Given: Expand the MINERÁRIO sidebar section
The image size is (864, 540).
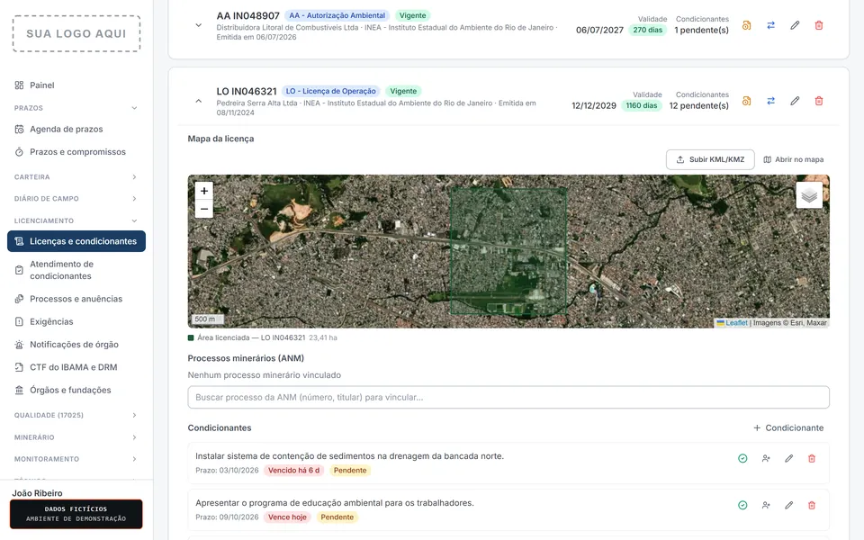Looking at the screenshot, I should point(76,437).
